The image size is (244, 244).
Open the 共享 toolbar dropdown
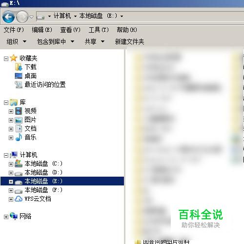point(95,41)
